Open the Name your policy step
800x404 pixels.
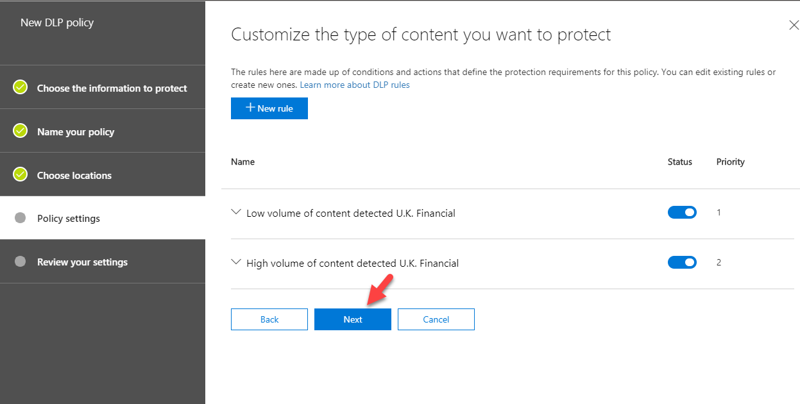pos(103,131)
